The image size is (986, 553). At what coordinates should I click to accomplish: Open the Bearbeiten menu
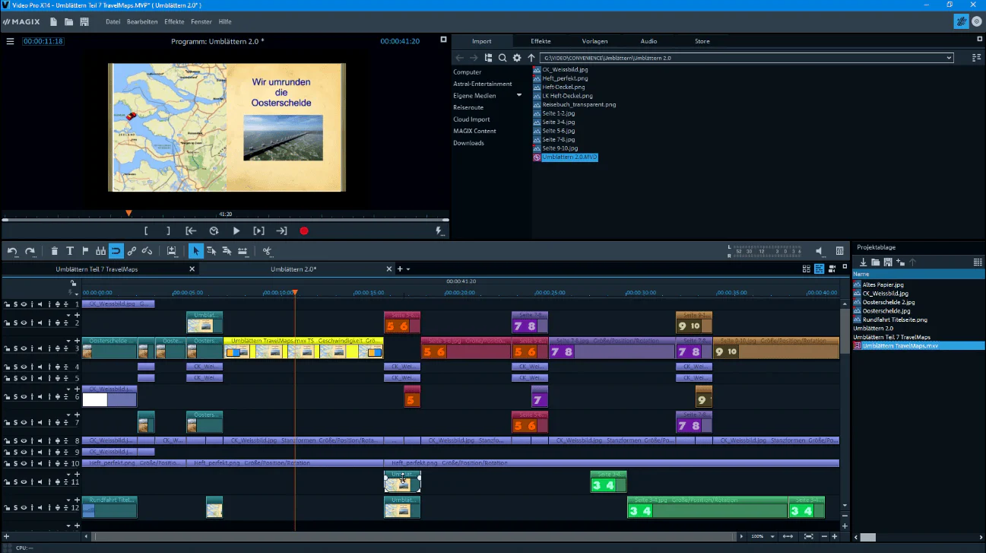click(142, 22)
